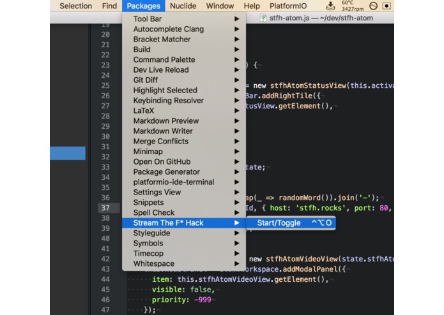Click the circular status icon in menu bar

(x=373, y=6)
